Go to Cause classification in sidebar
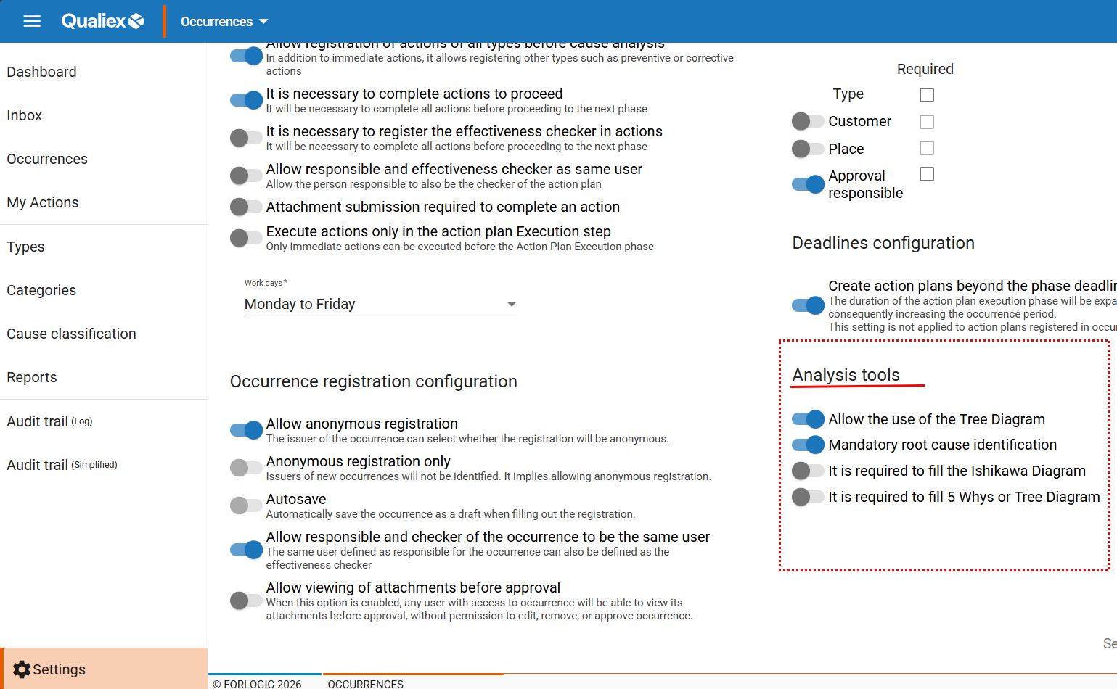Viewport: 1117px width, 689px height. click(x=71, y=334)
